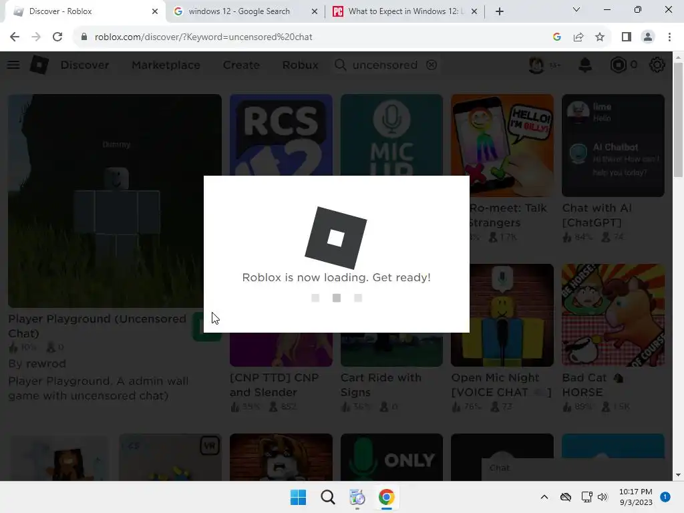Open the volume tray icon
The image size is (684, 513).
(603, 497)
